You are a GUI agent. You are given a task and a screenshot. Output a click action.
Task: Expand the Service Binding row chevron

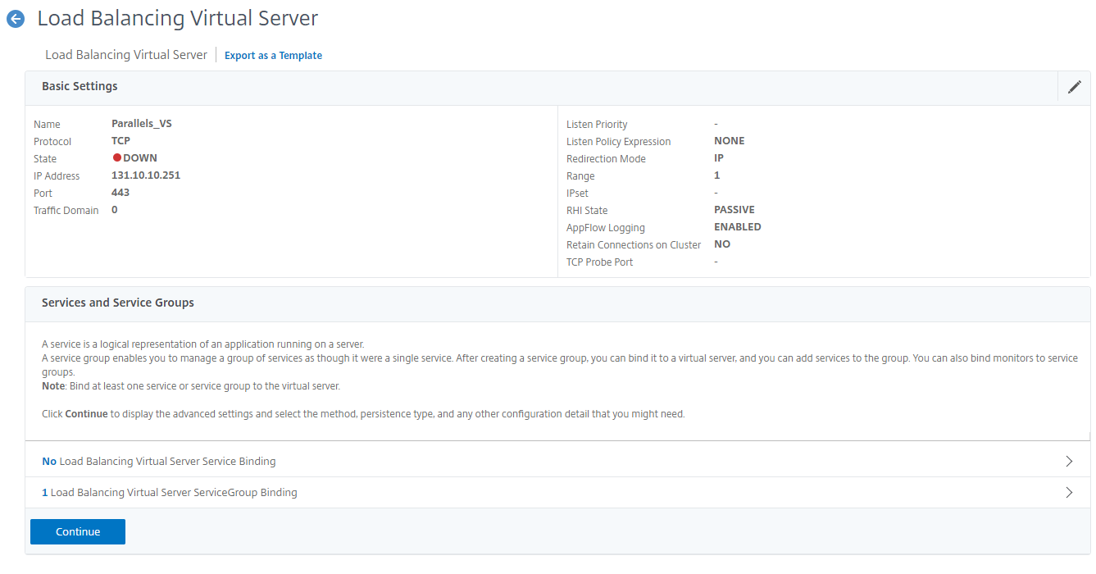click(x=1068, y=462)
